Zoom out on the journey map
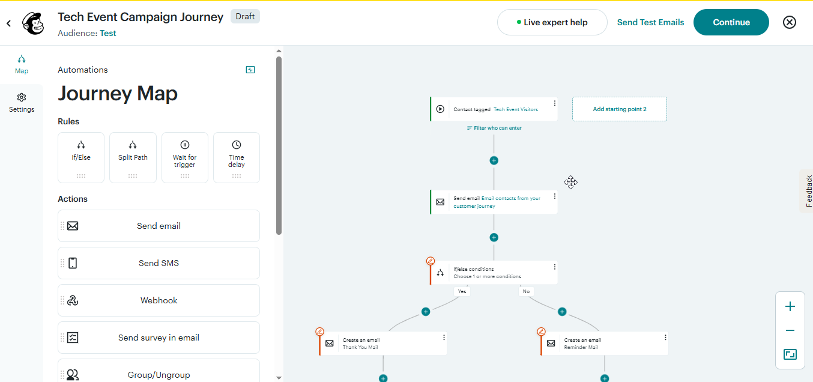813x382 pixels. click(790, 330)
